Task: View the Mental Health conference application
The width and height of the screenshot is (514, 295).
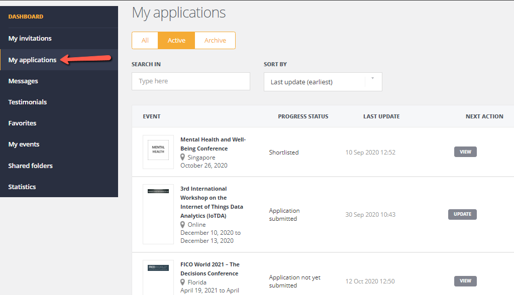Action: (465, 152)
